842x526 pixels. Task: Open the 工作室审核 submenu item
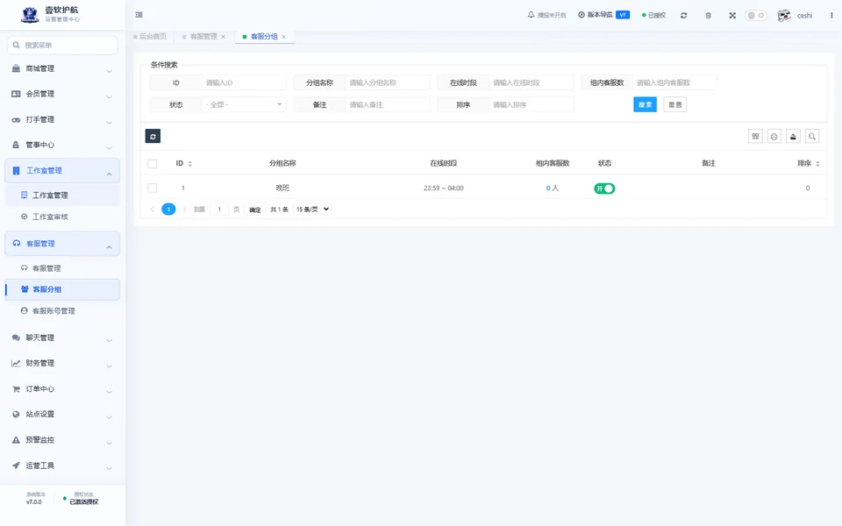point(62,217)
